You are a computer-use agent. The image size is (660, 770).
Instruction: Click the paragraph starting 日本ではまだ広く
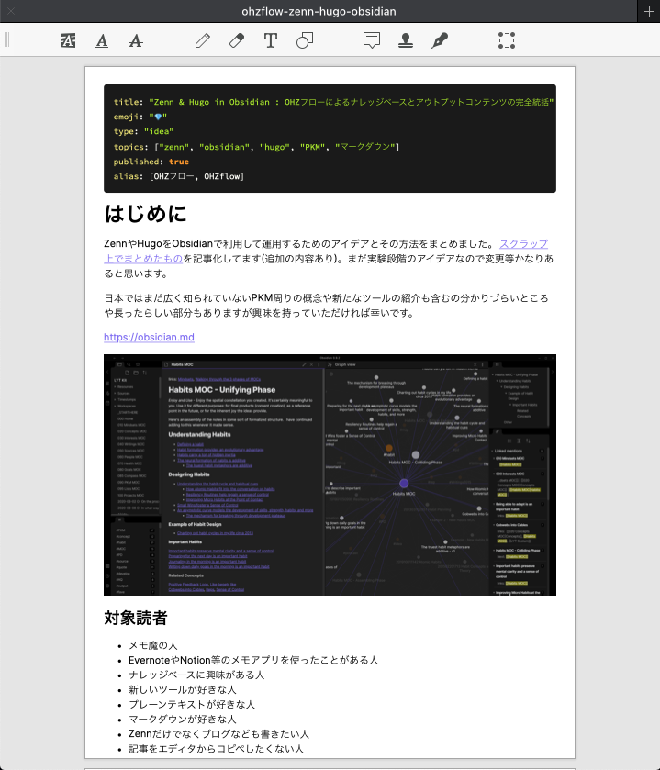pyautogui.click(x=326, y=306)
